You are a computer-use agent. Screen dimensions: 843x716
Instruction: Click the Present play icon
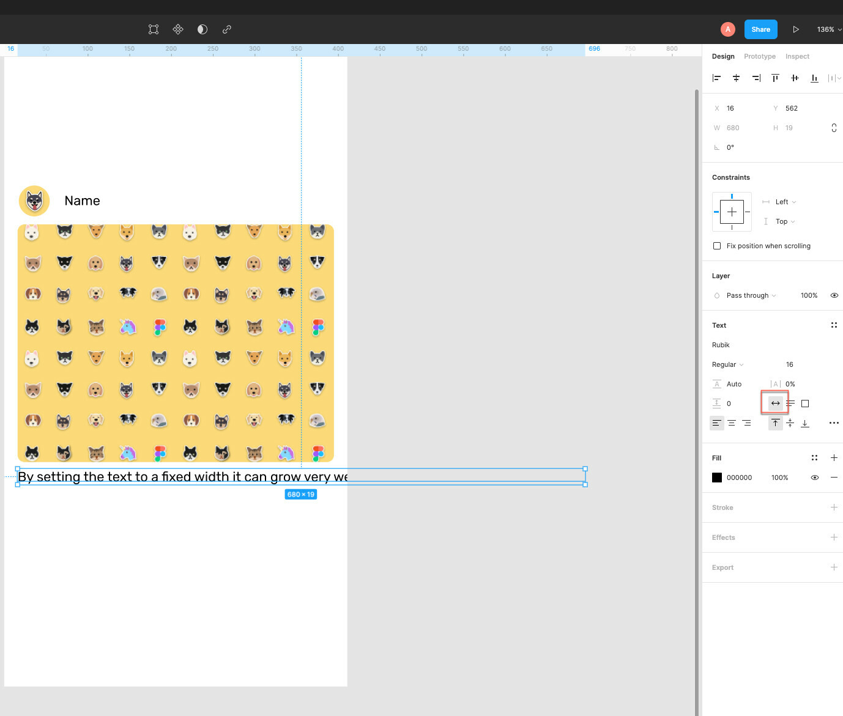click(x=796, y=29)
